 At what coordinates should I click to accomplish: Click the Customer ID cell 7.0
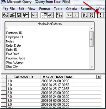coord(23,96)
